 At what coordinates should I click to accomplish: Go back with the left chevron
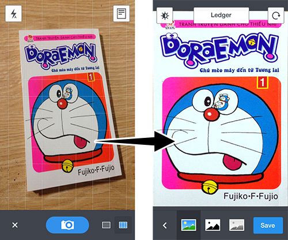[x=165, y=226]
